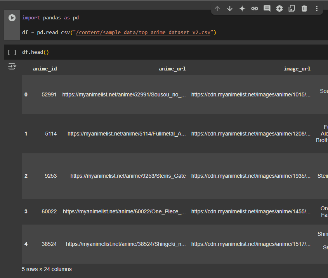Open the CSV file path link
This screenshot has height=278, width=328.
click(x=144, y=33)
